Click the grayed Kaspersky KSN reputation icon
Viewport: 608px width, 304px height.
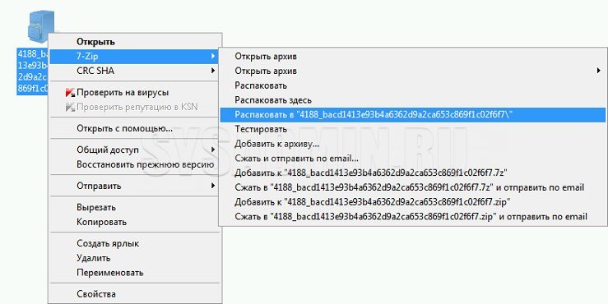coord(70,107)
